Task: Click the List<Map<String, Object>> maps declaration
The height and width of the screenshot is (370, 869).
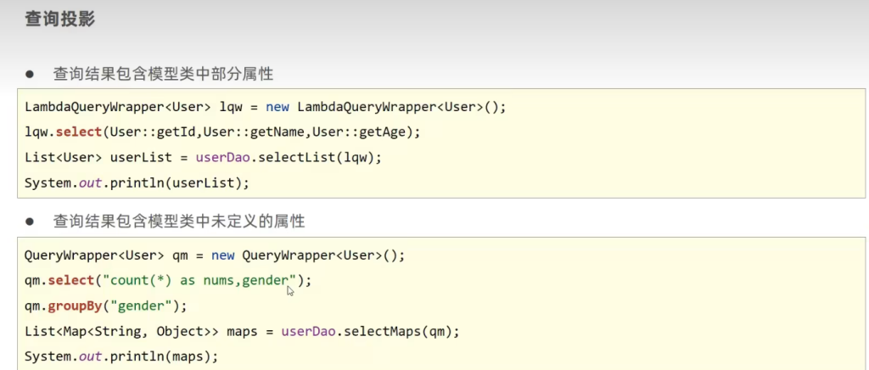Action: coord(141,330)
